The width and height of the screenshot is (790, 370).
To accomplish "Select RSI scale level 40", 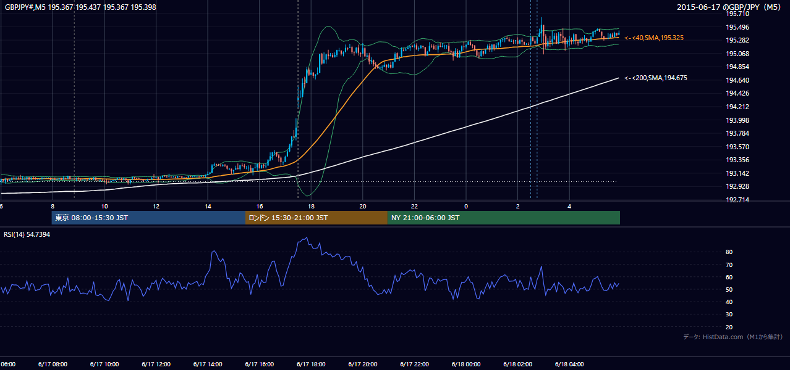I will [x=729, y=302].
